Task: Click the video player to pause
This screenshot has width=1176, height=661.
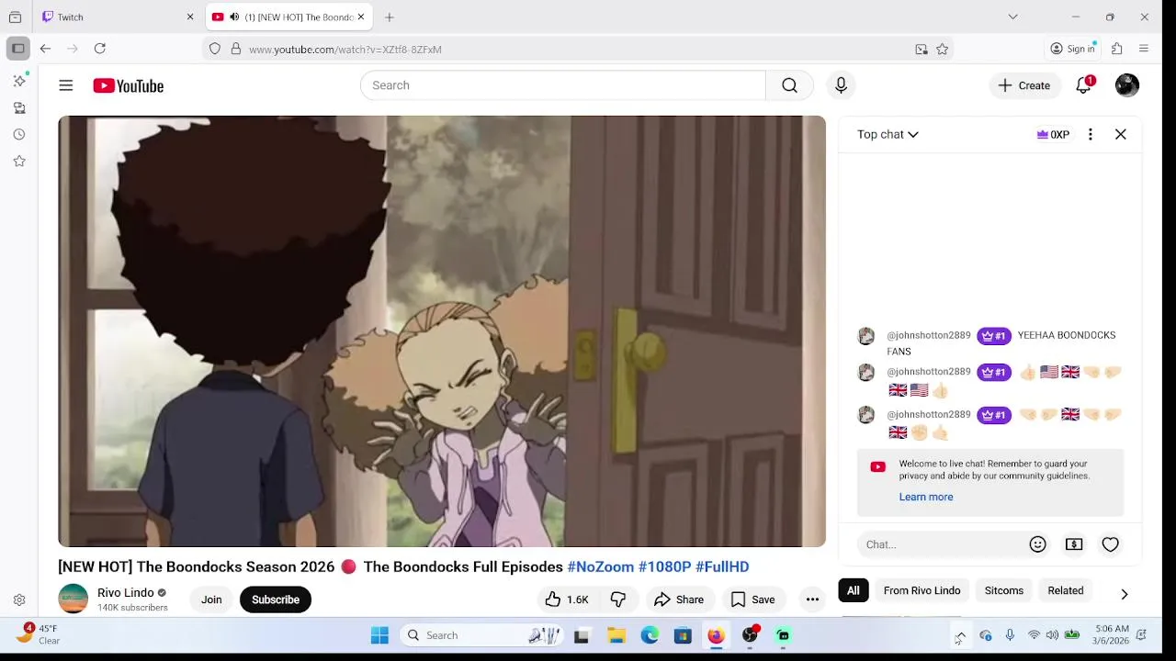Action: pyautogui.click(x=442, y=331)
